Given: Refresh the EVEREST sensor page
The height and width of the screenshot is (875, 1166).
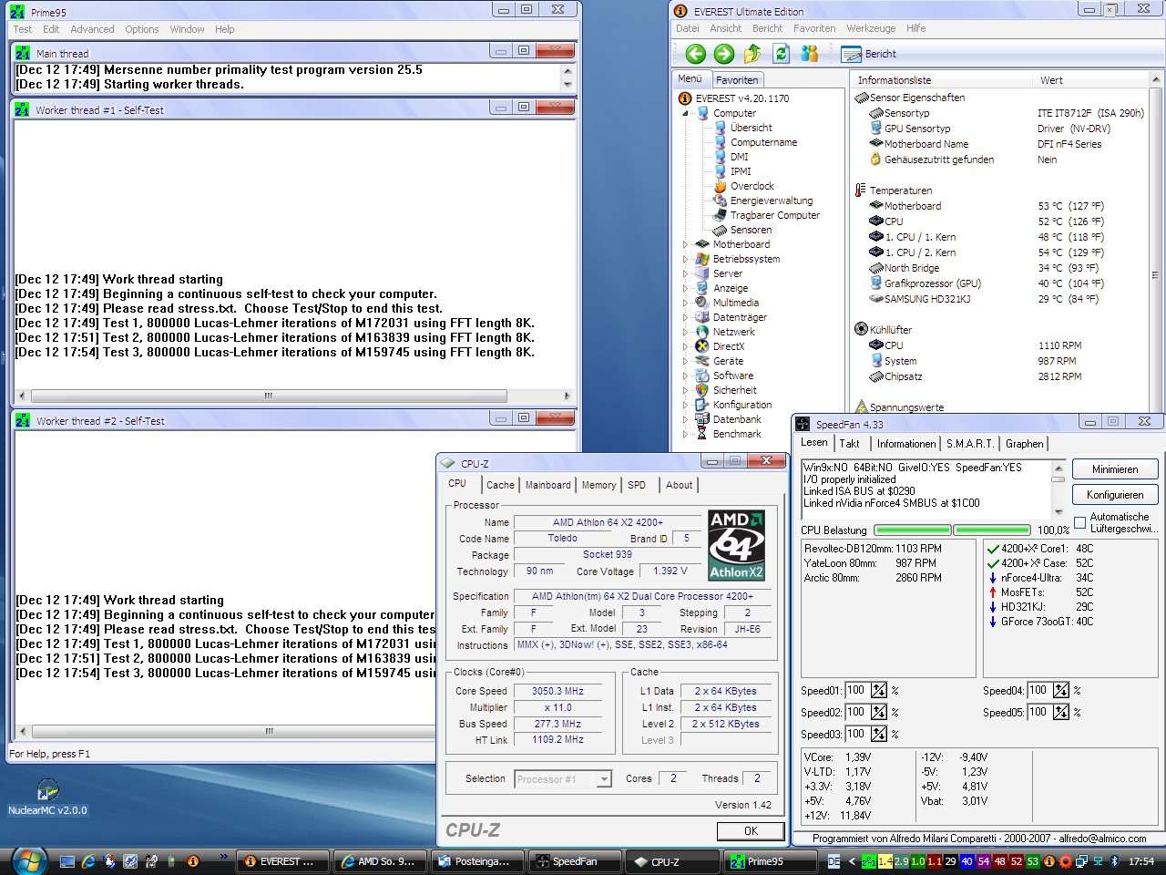Looking at the screenshot, I should point(781,54).
